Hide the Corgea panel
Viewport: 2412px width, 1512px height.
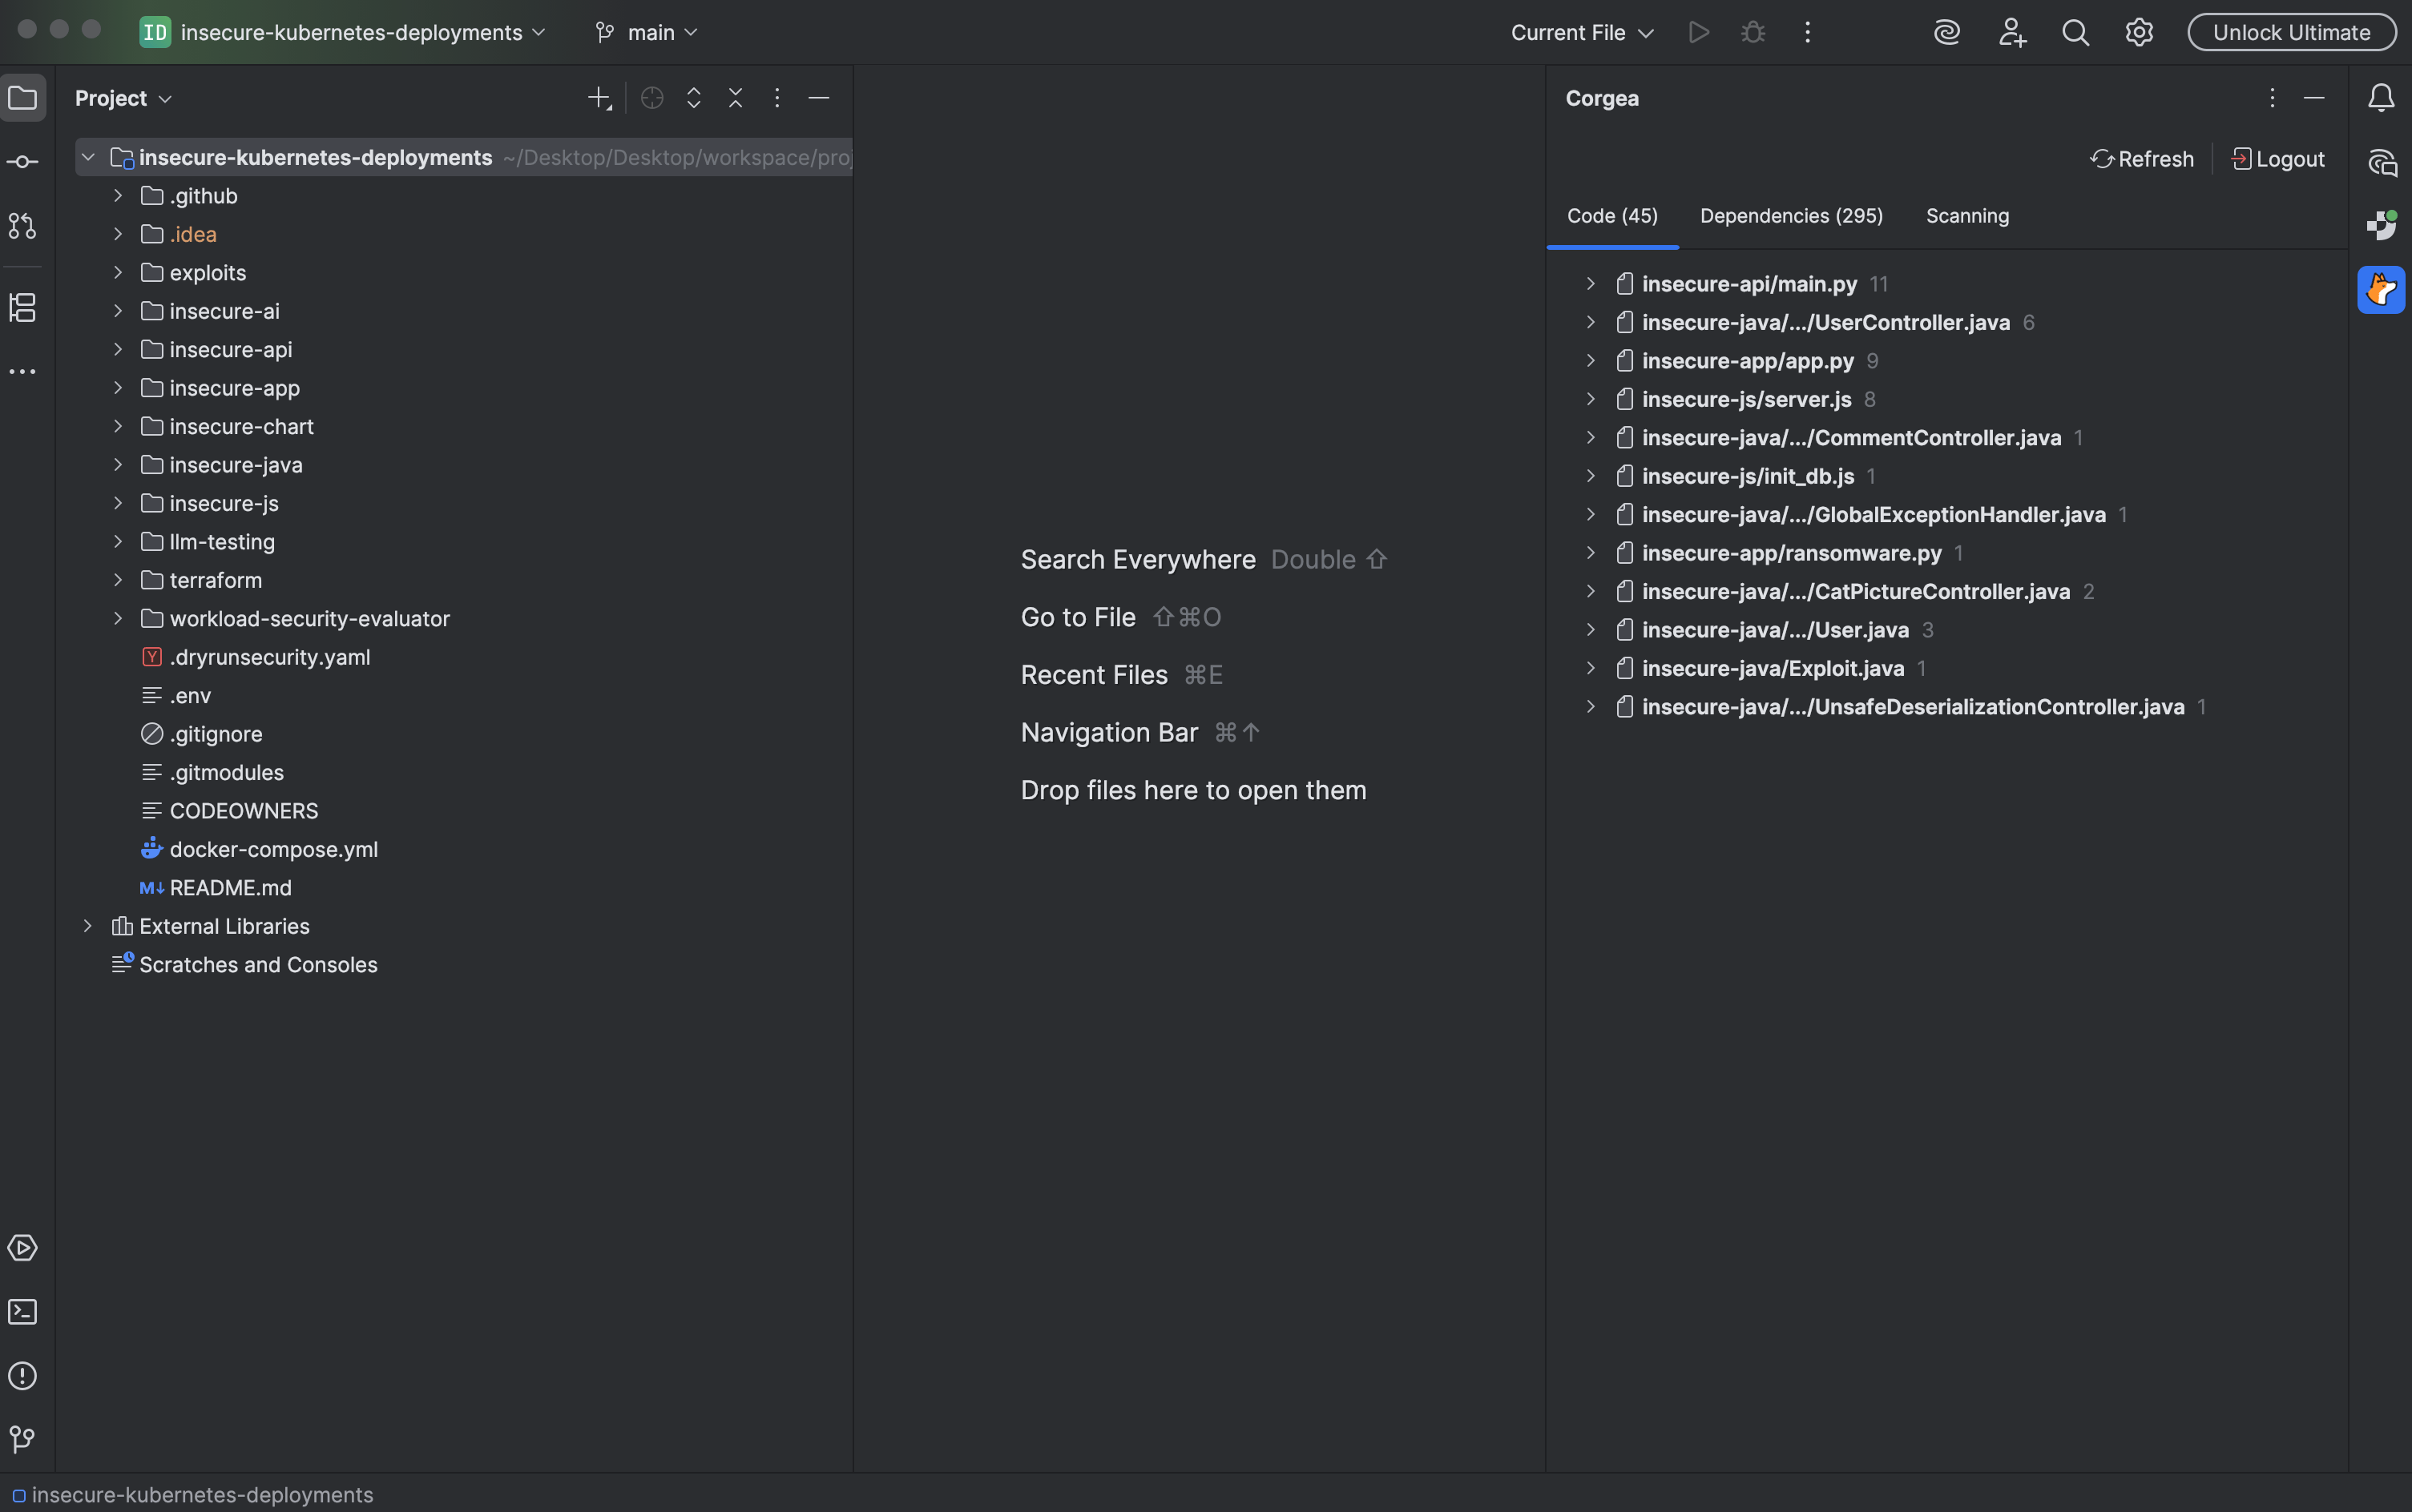(x=2314, y=98)
